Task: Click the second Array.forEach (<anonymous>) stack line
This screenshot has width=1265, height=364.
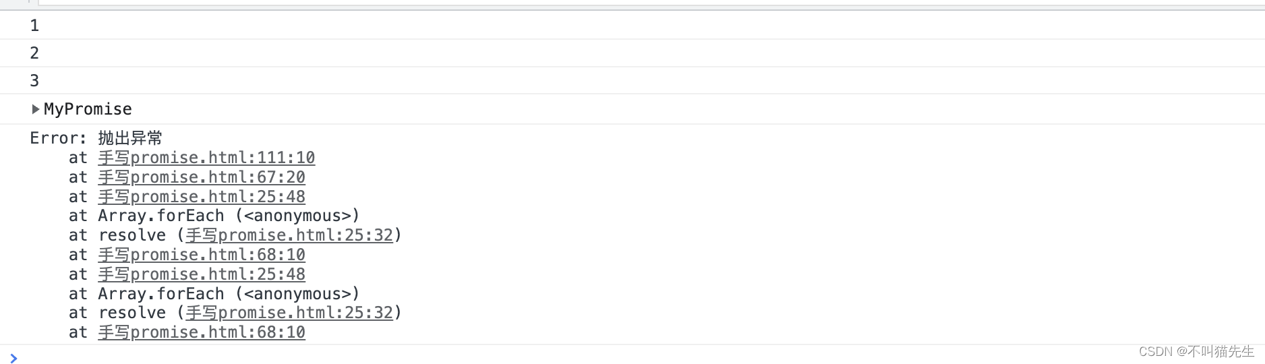Action: coord(214,294)
